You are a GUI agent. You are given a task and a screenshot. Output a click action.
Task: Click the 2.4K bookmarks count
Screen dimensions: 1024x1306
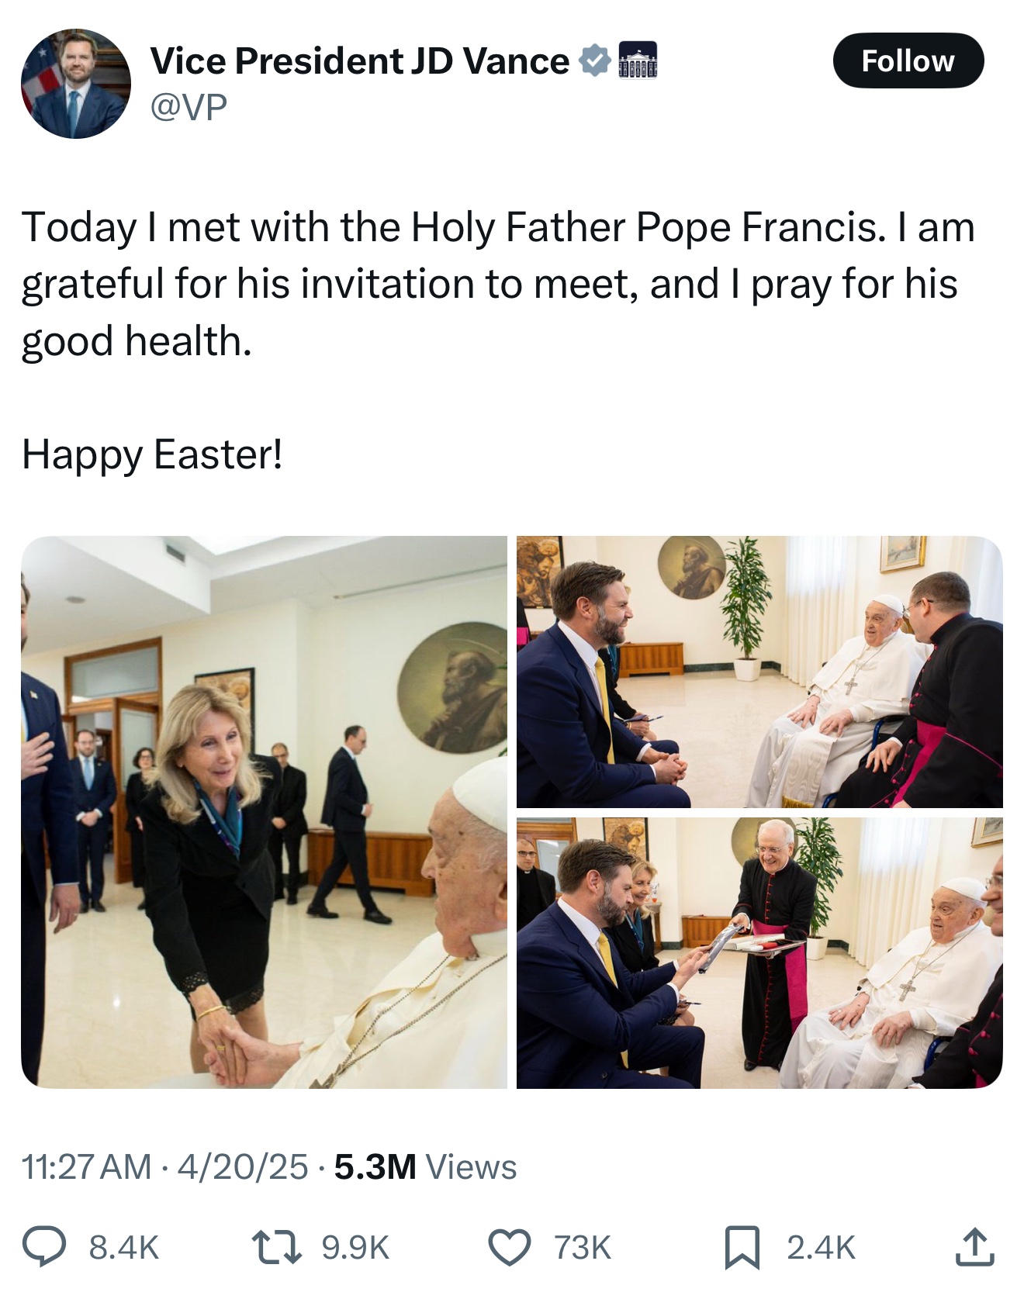[821, 1248]
